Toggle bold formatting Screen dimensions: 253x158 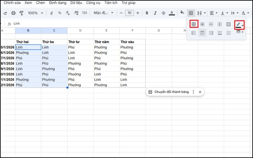point(147,13)
